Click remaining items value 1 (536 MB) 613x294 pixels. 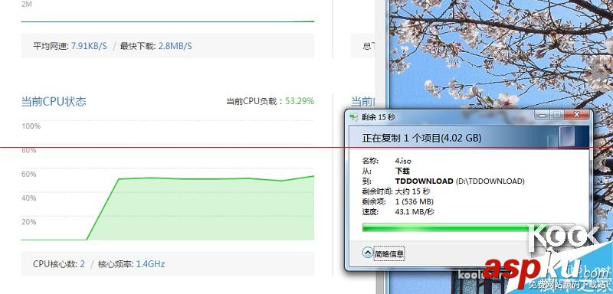[414, 201]
